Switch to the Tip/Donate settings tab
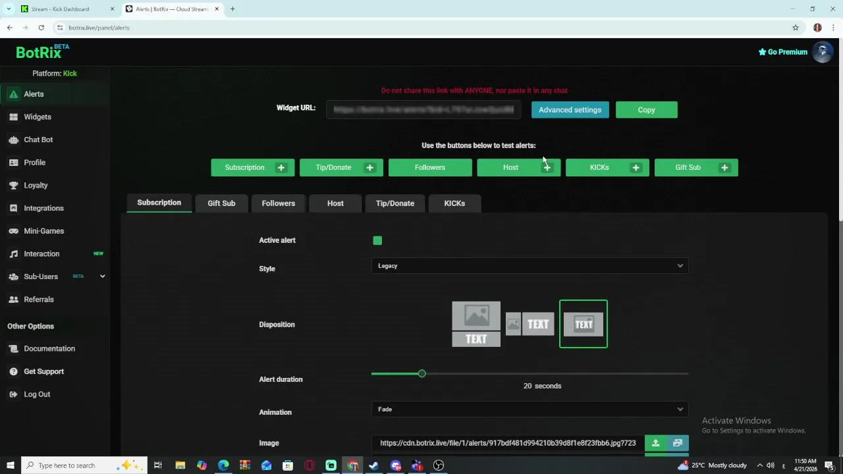The image size is (843, 474). 394,203
